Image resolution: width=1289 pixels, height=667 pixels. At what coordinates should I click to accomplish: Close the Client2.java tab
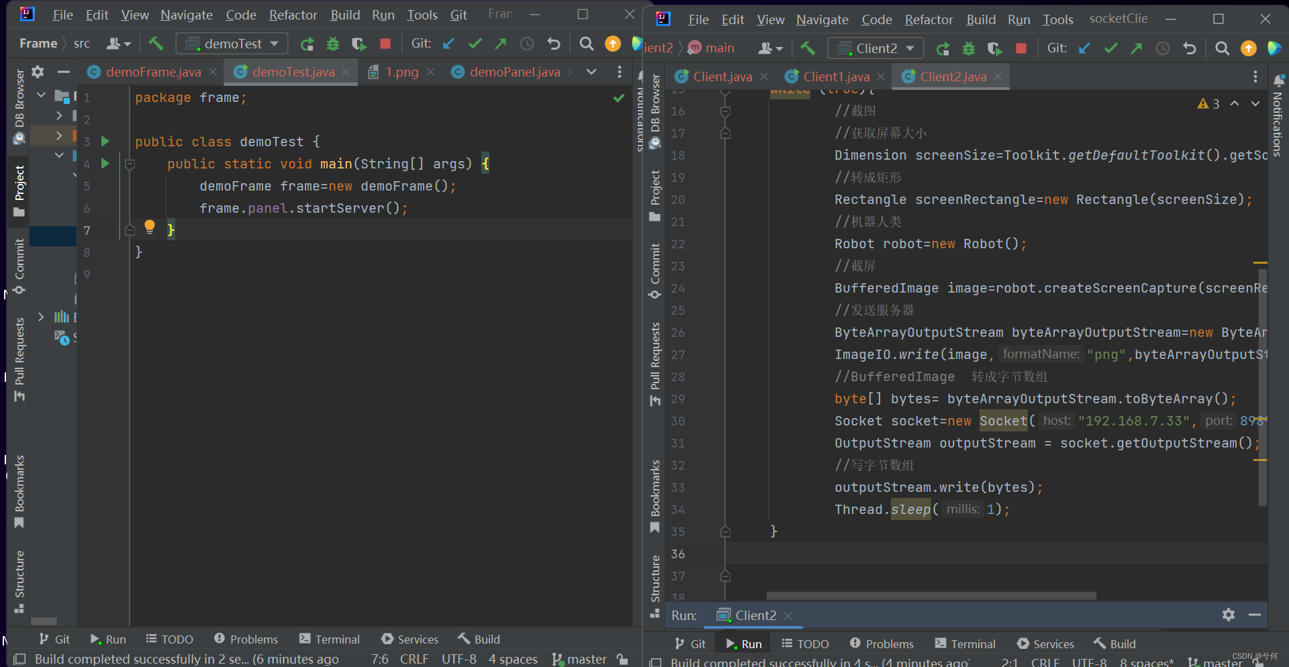pos(998,76)
